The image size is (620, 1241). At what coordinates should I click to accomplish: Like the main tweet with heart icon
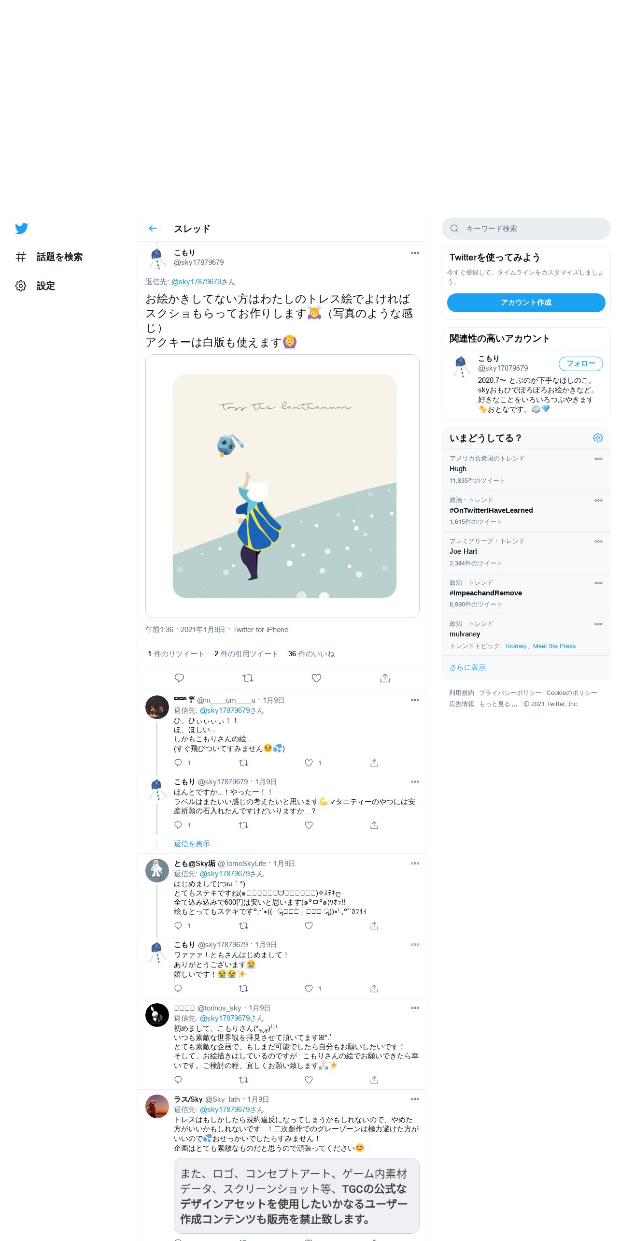click(x=316, y=678)
